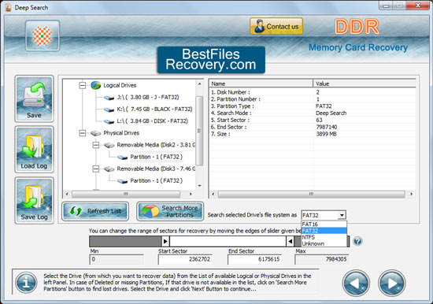
Task: Click the Save Log sidebar button
Action: tap(34, 200)
